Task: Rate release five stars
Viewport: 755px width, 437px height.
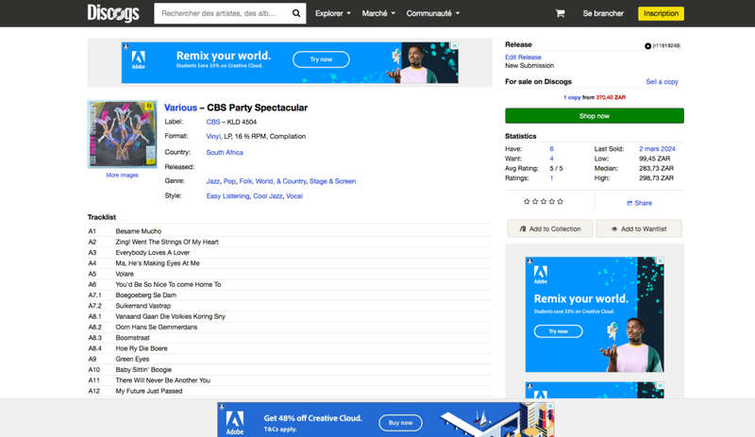Action: click(560, 201)
